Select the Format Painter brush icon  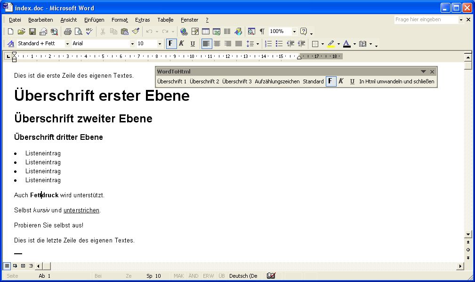136,32
